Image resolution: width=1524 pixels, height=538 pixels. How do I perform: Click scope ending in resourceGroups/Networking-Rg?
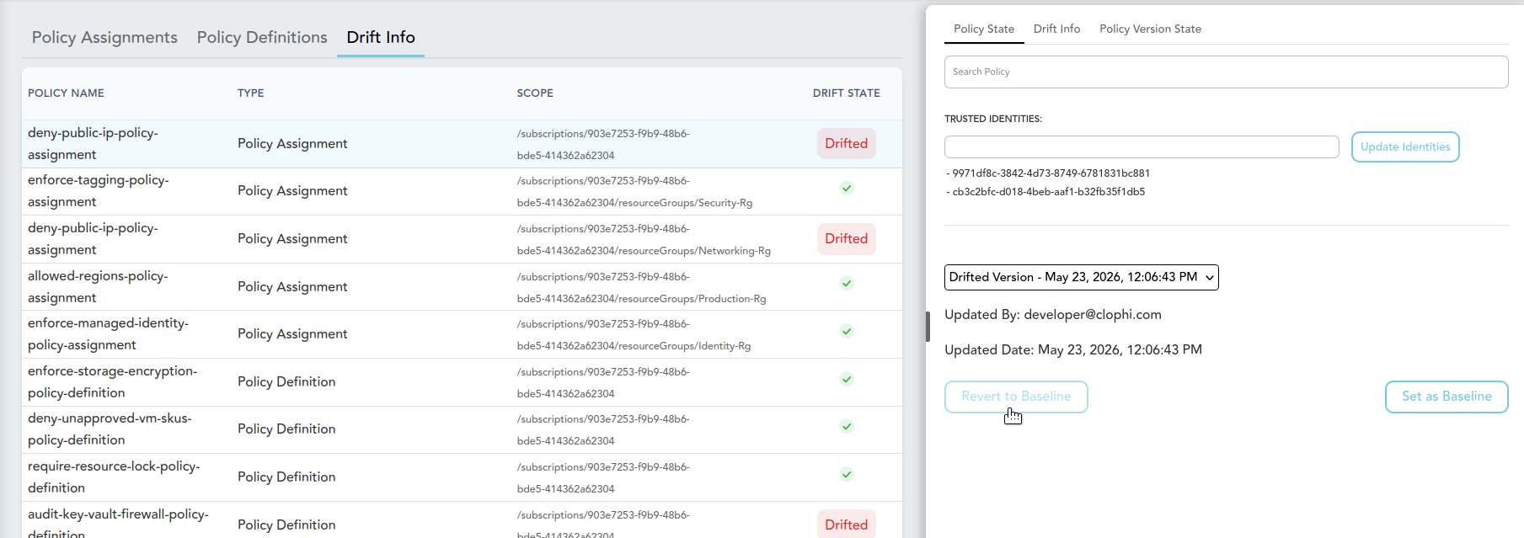click(x=644, y=240)
